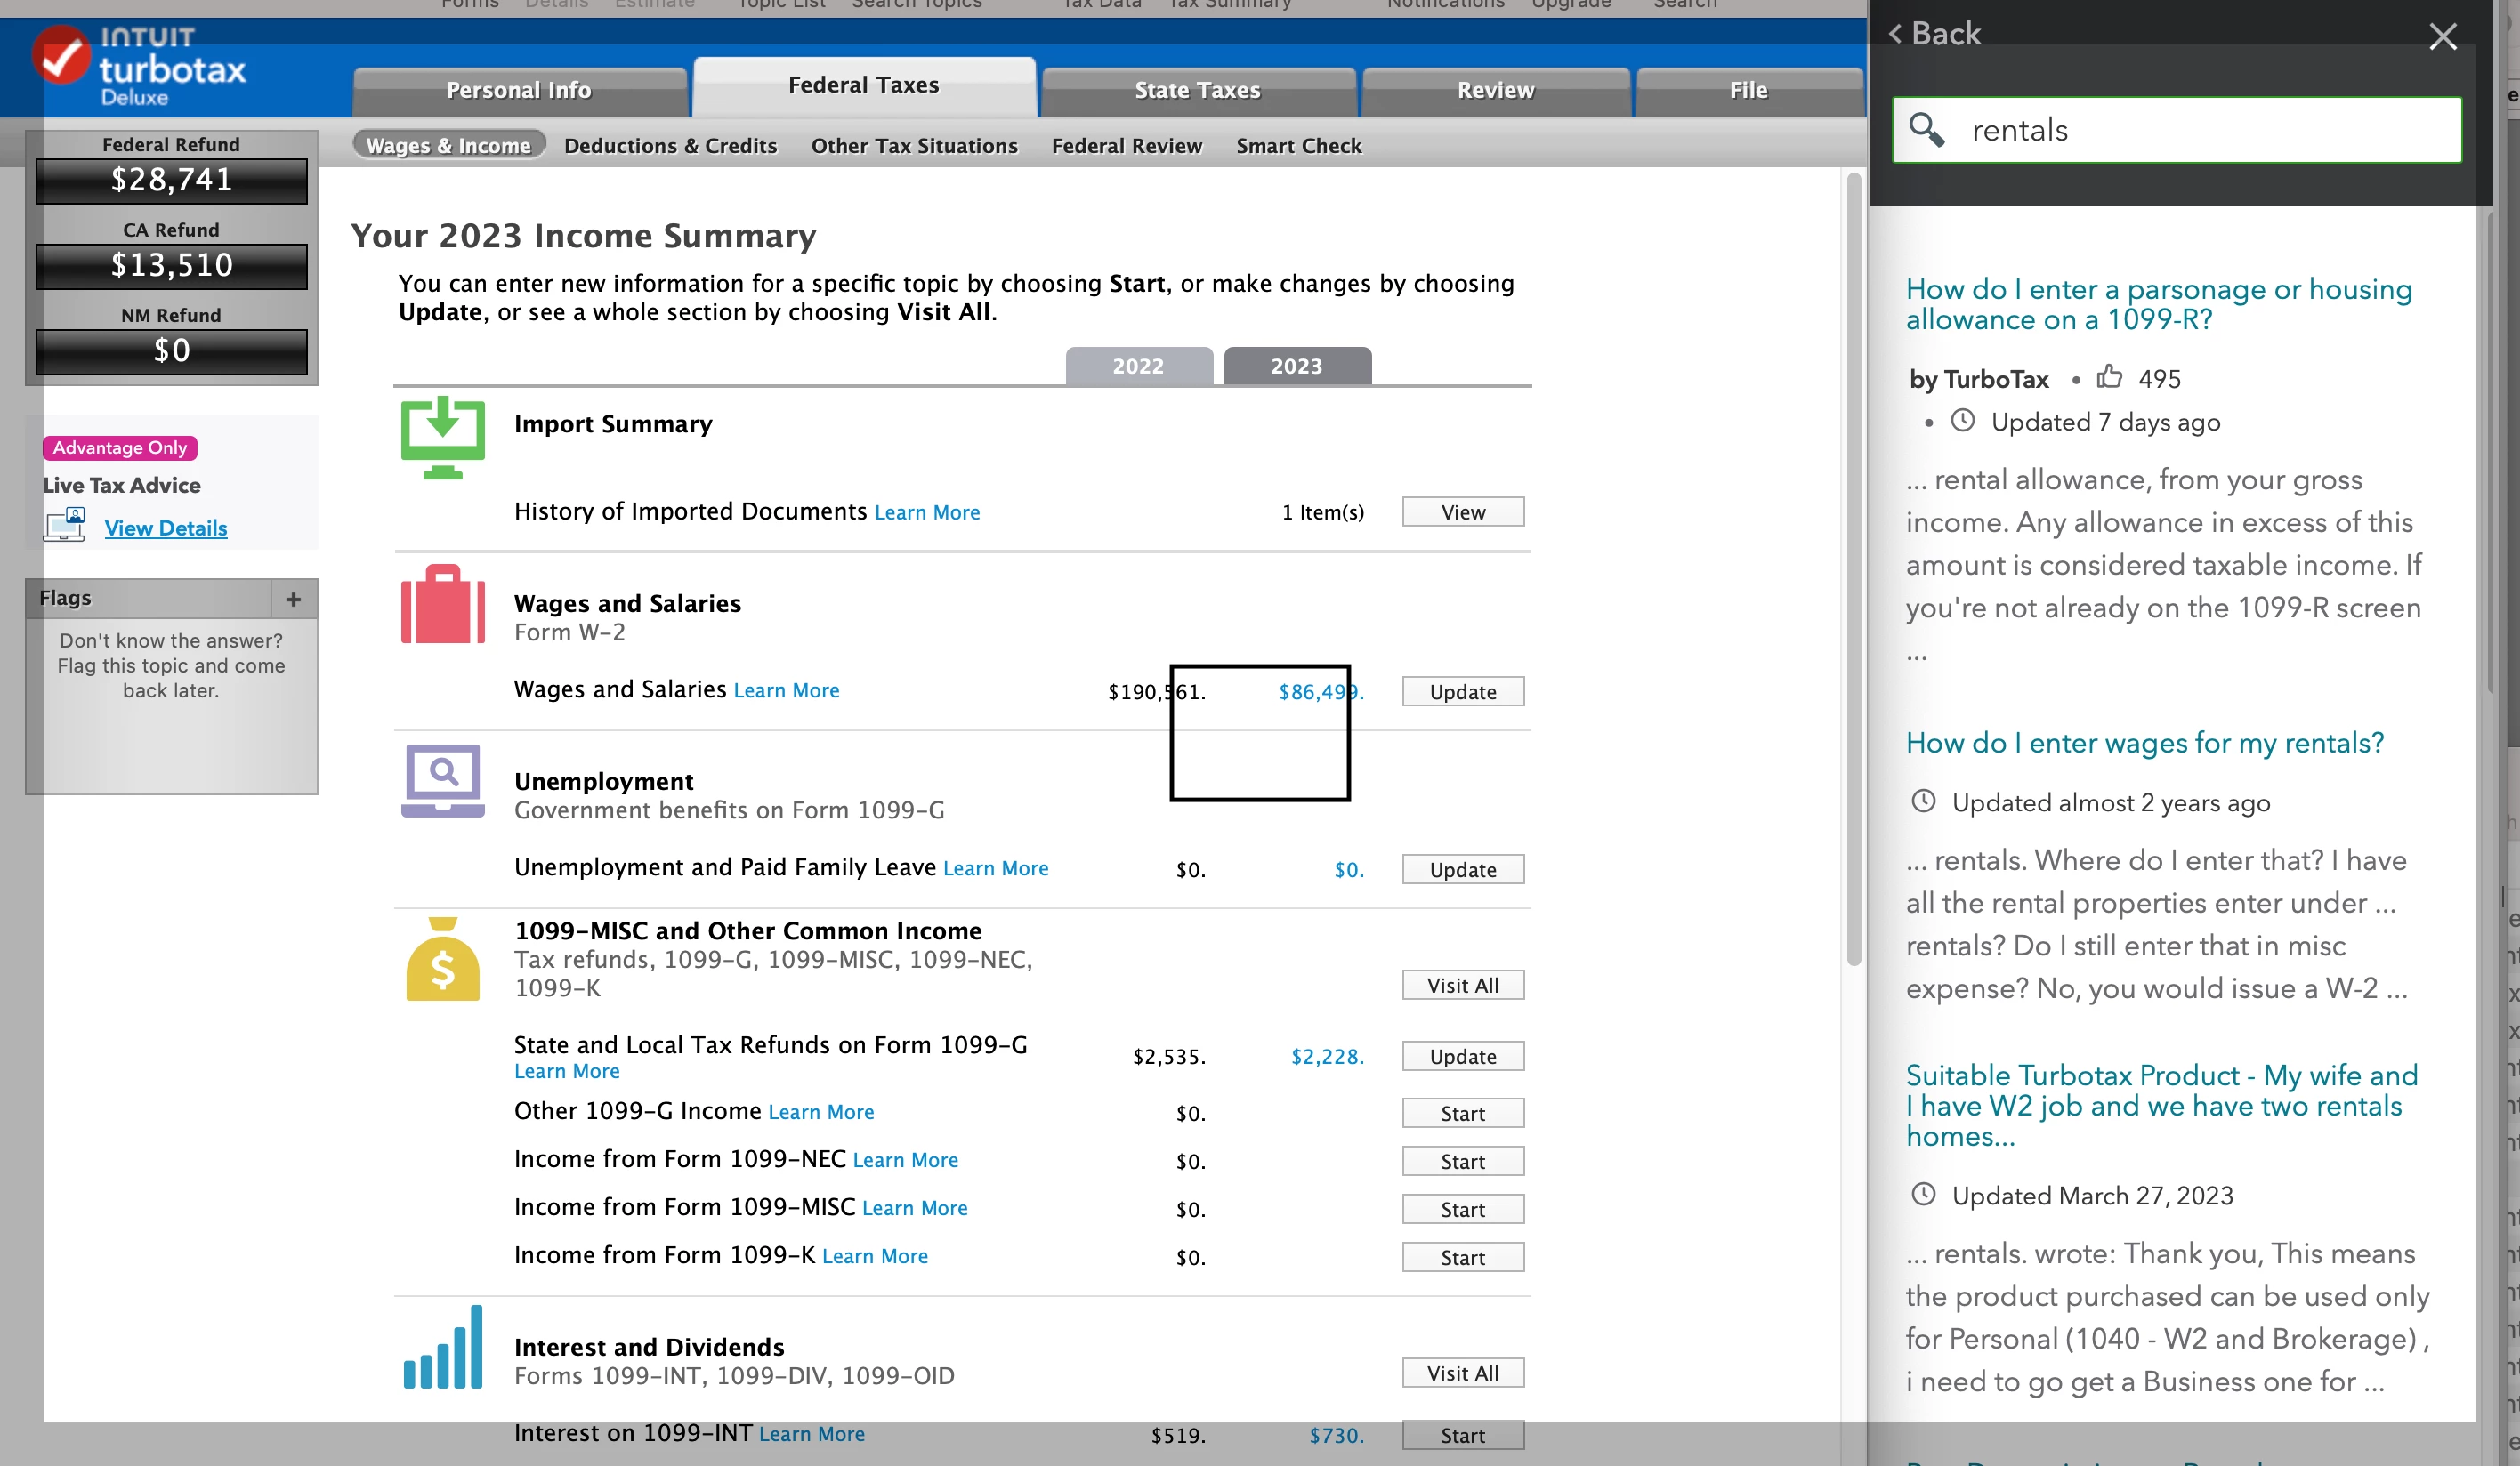
Task: Click the Interest and Dividends bar chart icon
Action: tap(442, 1348)
